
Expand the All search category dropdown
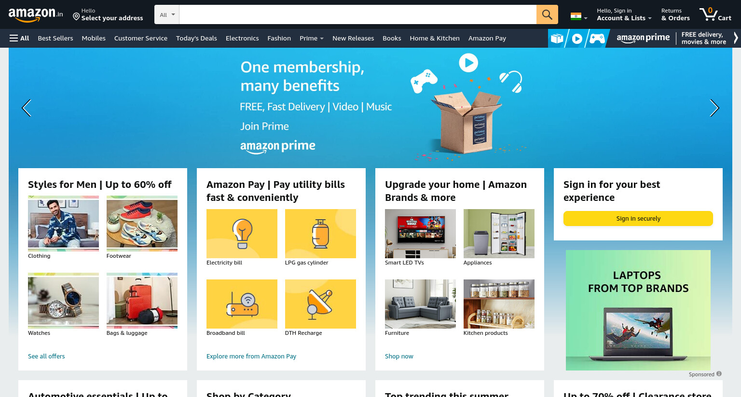pos(167,14)
